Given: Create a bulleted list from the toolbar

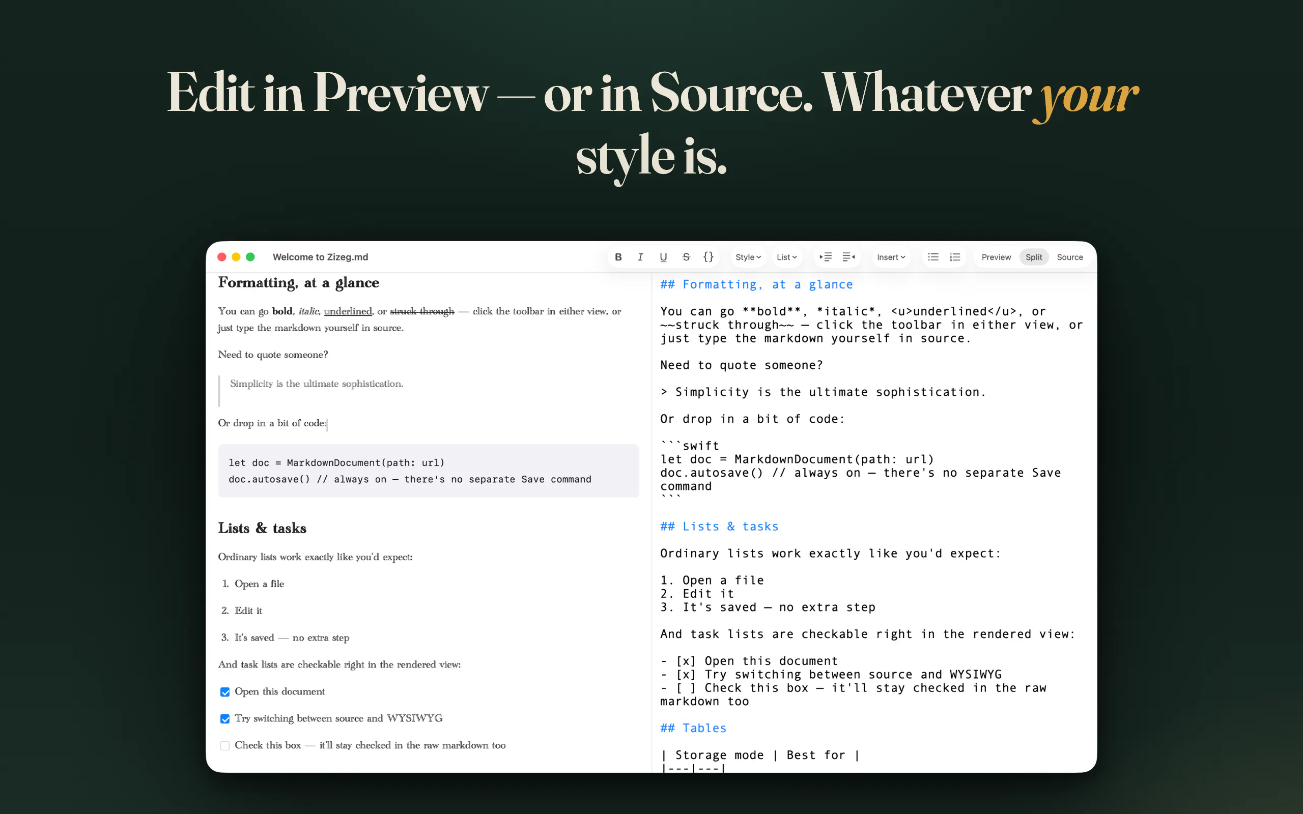Looking at the screenshot, I should coord(933,257).
